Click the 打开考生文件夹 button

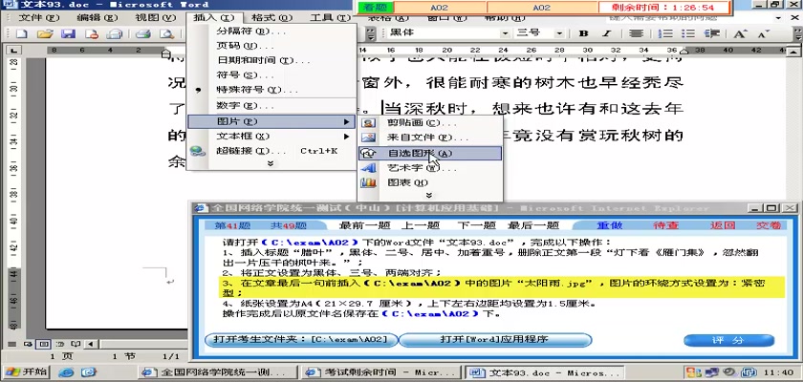[300, 340]
